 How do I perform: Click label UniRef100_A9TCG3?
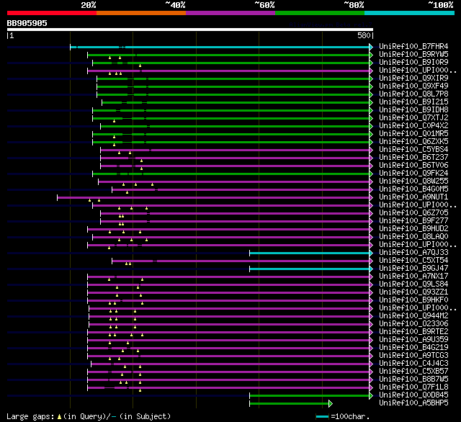(x=413, y=356)
